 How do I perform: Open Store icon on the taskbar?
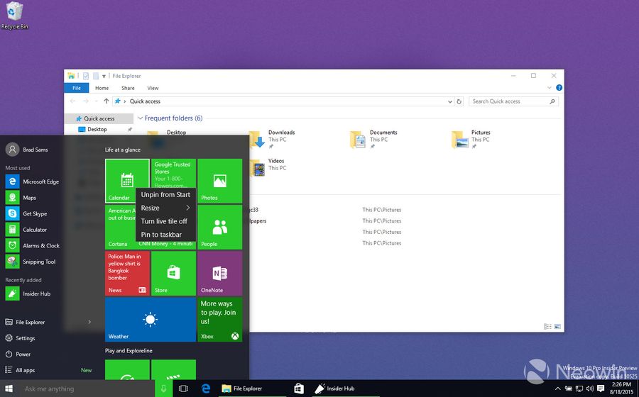(299, 388)
